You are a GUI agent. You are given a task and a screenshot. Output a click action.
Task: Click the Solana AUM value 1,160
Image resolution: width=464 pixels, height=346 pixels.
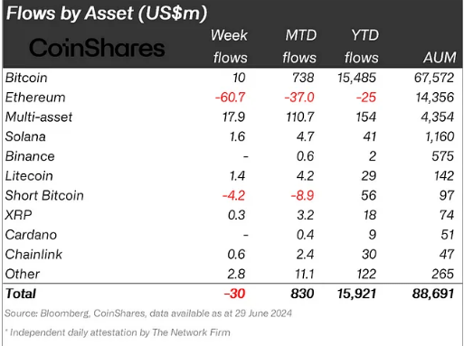(x=440, y=136)
